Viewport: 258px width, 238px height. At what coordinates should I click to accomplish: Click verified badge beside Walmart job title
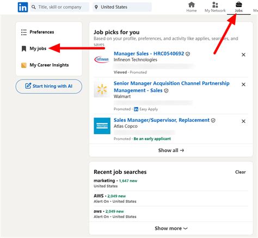[x=166, y=91]
